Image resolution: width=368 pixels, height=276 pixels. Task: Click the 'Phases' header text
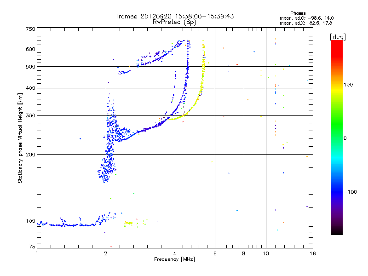(298, 13)
